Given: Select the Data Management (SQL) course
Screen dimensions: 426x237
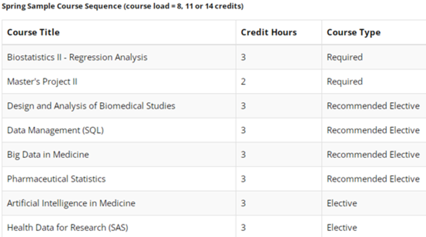Looking at the screenshot, I should pyautogui.click(x=55, y=130).
